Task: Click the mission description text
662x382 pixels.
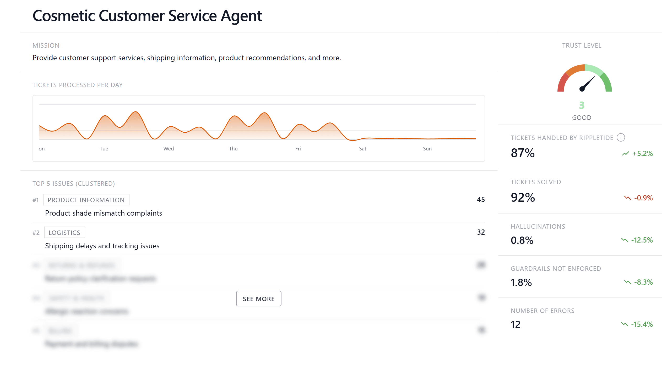Action: click(x=187, y=58)
